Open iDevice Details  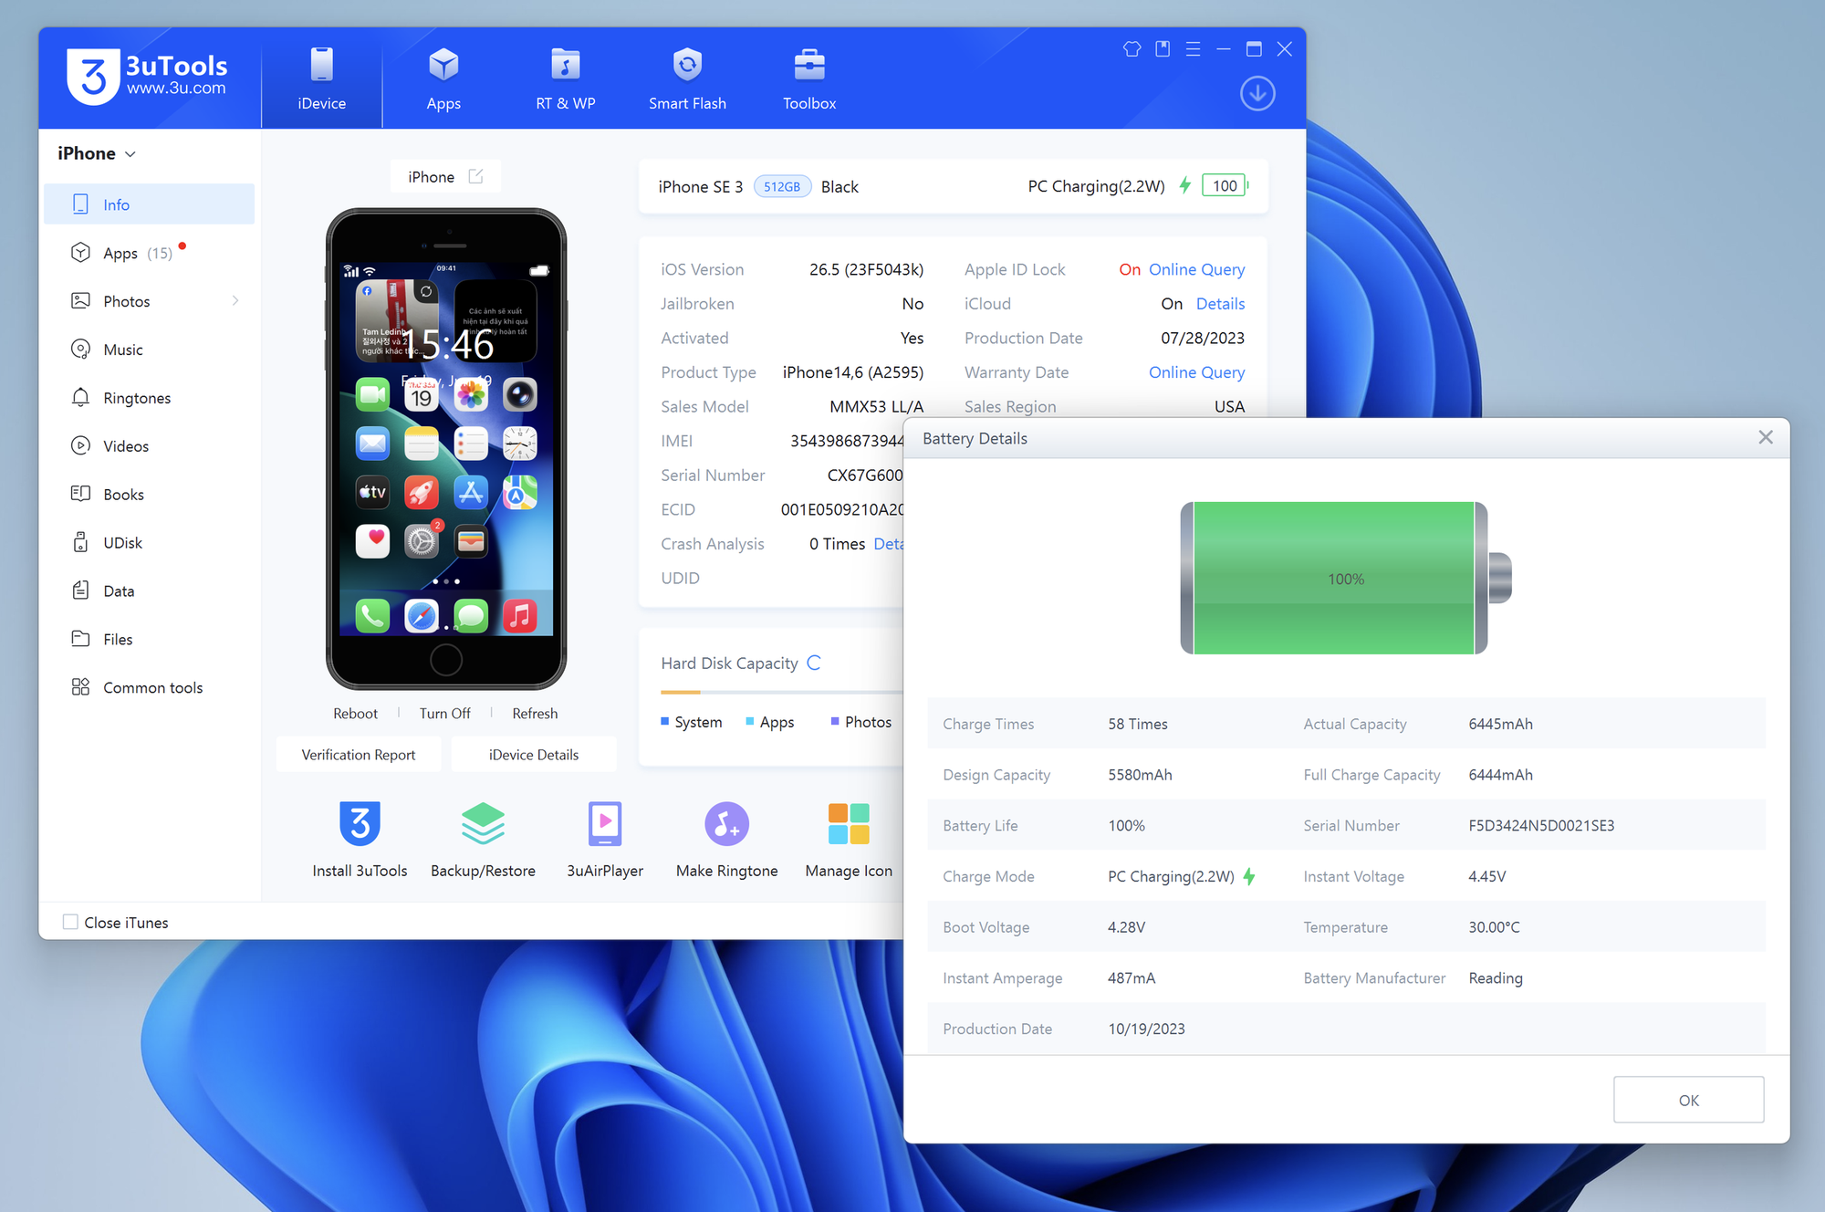coord(534,755)
